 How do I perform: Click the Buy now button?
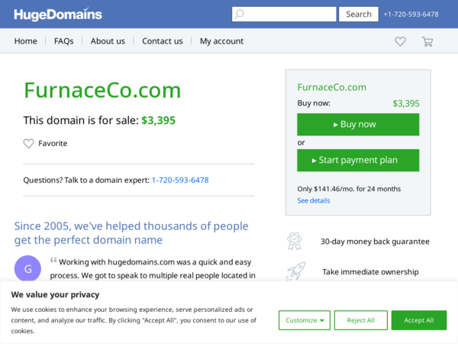(x=358, y=125)
